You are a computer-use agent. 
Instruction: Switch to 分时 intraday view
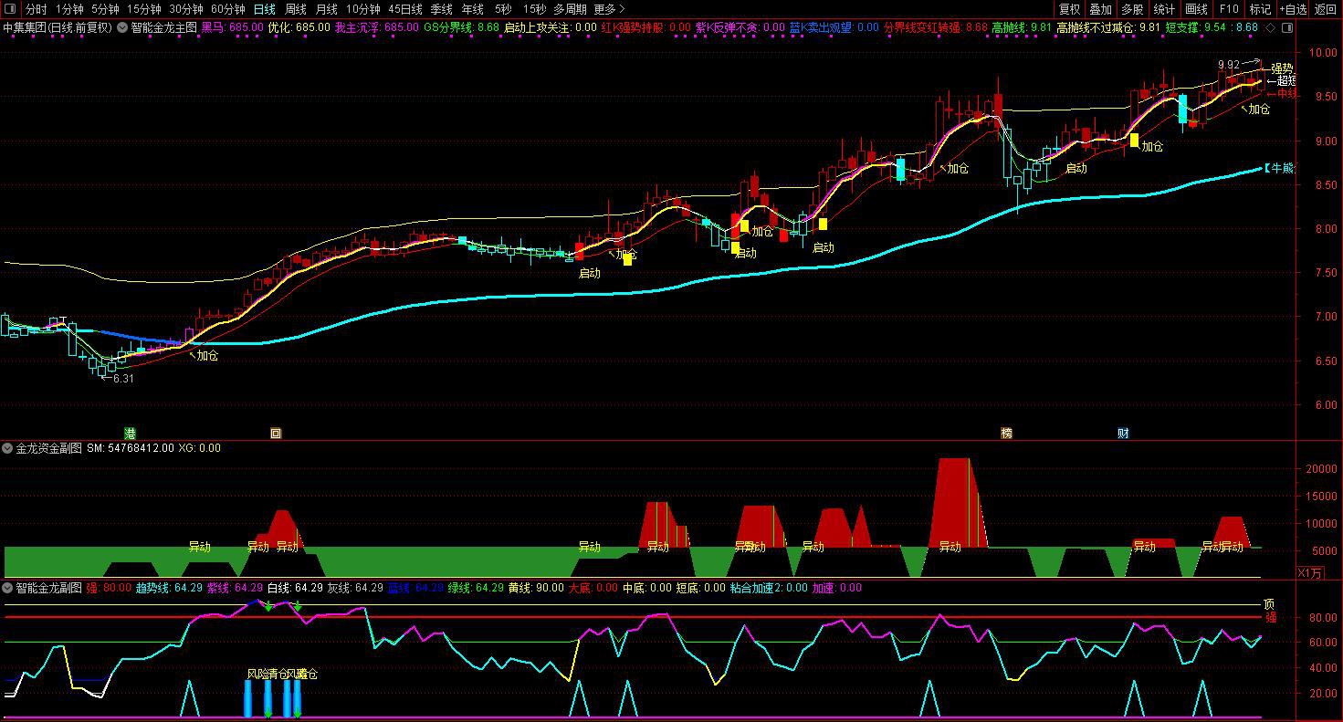coord(37,9)
